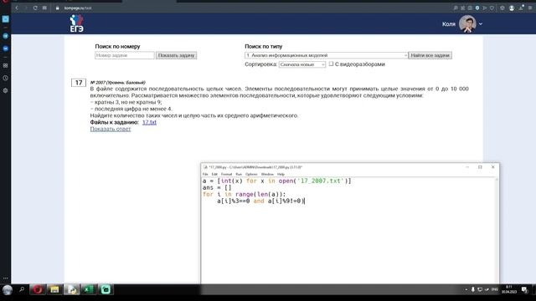Open task type dropdown '1. Анализ информационных моделей'
The image size is (536, 301).
pyautogui.click(x=327, y=55)
